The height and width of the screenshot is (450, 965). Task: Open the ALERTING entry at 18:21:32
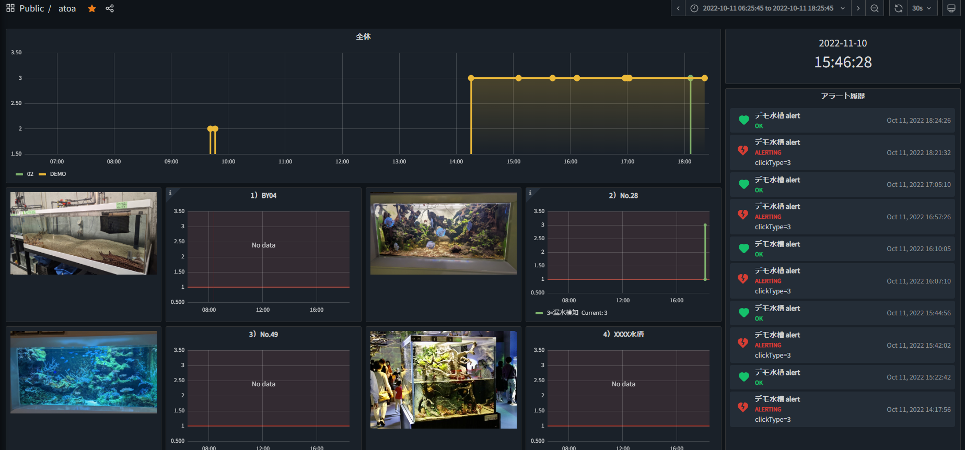point(842,152)
